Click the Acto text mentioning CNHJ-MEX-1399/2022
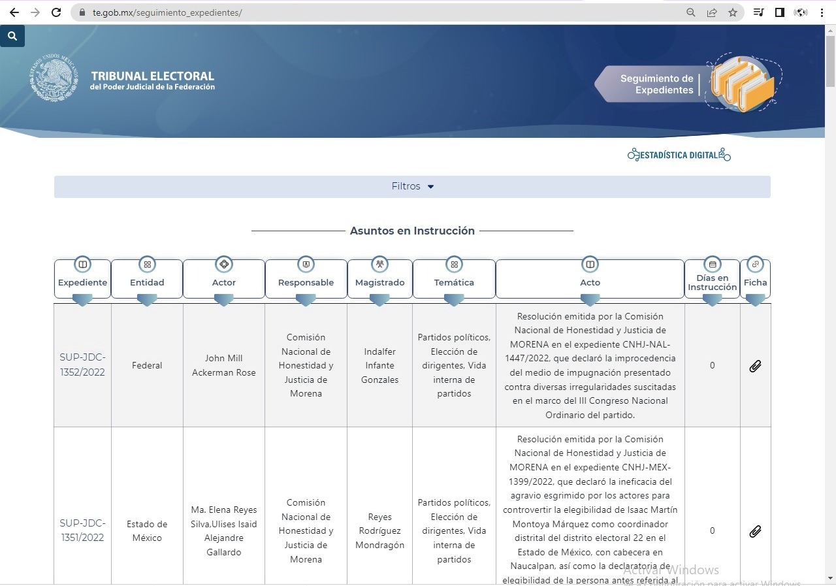This screenshot has height=586, width=836. 590,510
